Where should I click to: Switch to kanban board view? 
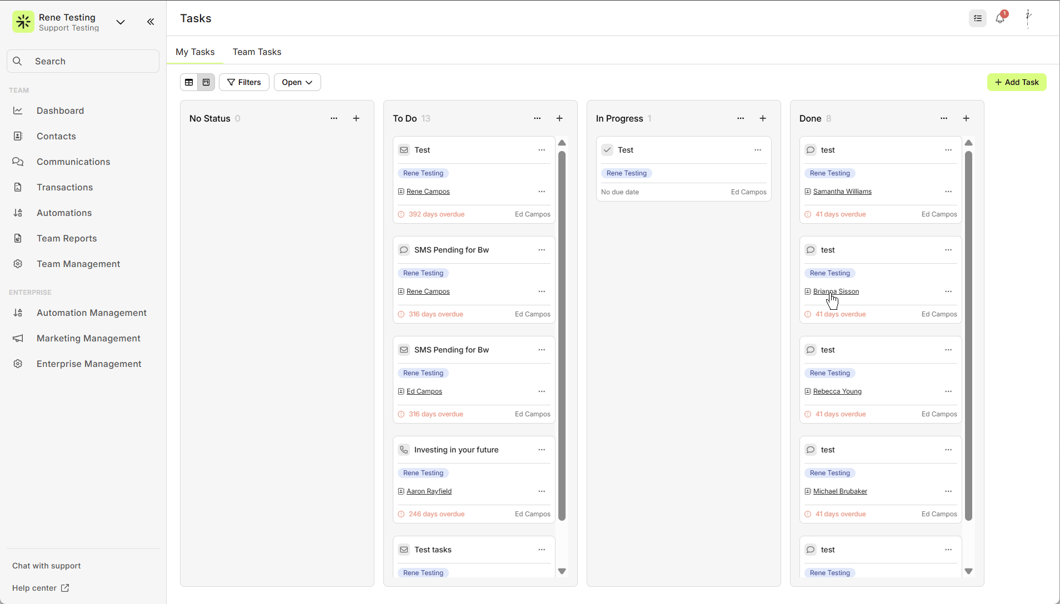coord(206,82)
